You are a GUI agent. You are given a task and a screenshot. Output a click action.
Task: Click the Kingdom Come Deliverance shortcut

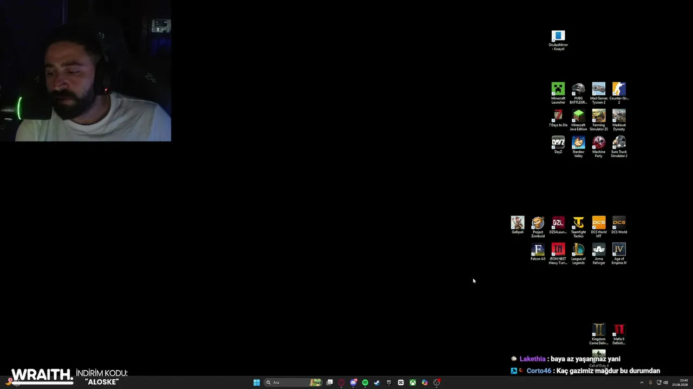[599, 334]
